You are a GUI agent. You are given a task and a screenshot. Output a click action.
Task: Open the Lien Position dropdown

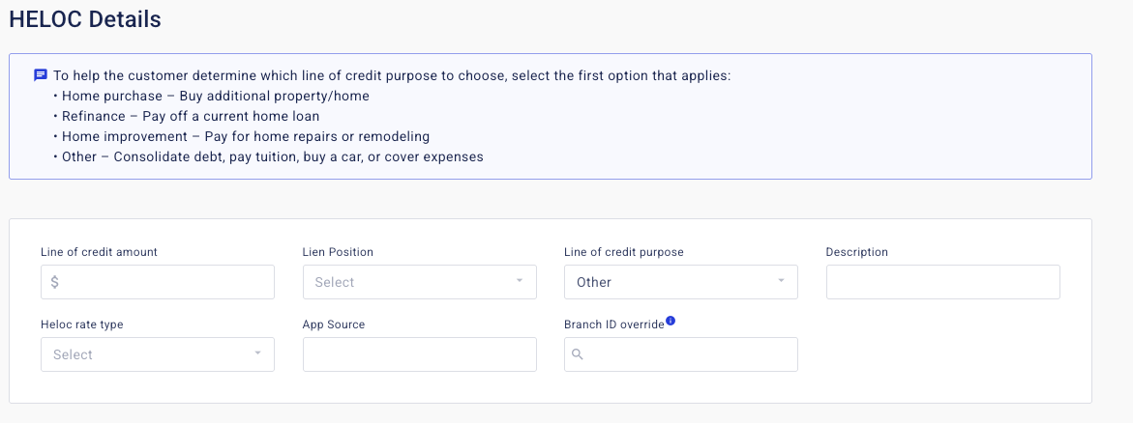click(x=419, y=282)
